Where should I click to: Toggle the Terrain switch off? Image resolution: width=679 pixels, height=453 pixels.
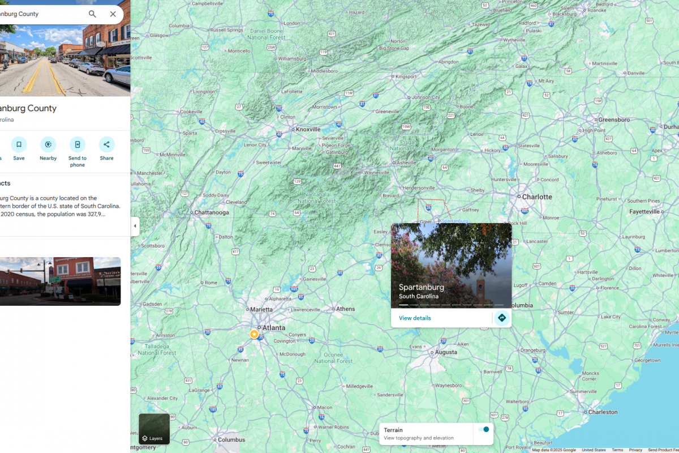tap(483, 430)
